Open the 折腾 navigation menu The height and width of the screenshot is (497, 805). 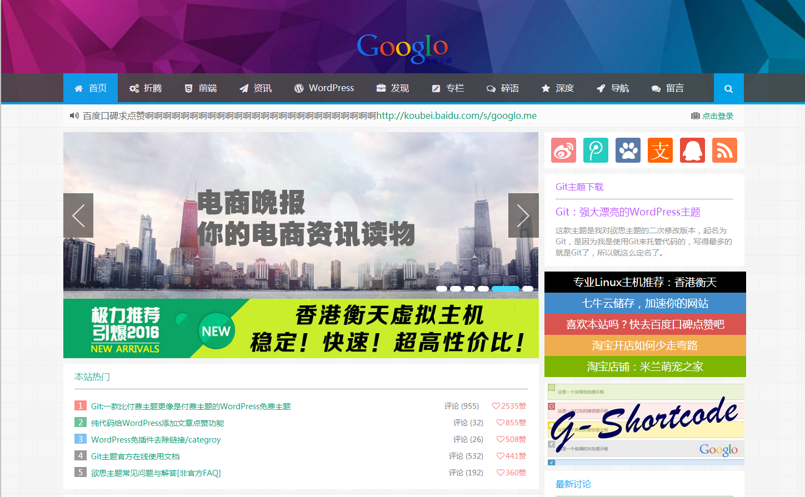(x=146, y=88)
